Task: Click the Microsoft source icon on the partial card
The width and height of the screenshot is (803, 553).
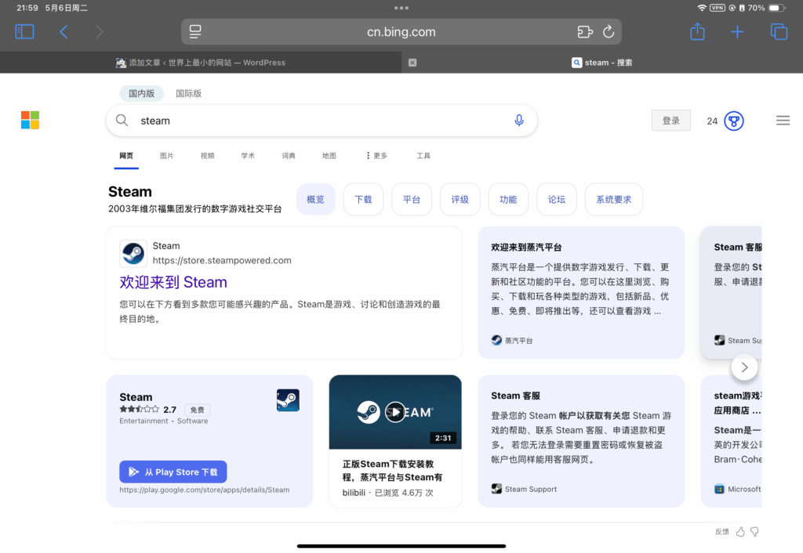Action: pyautogui.click(x=719, y=489)
